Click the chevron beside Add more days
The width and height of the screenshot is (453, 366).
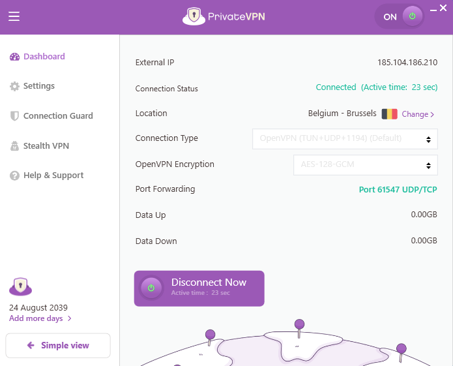pyautogui.click(x=69, y=318)
